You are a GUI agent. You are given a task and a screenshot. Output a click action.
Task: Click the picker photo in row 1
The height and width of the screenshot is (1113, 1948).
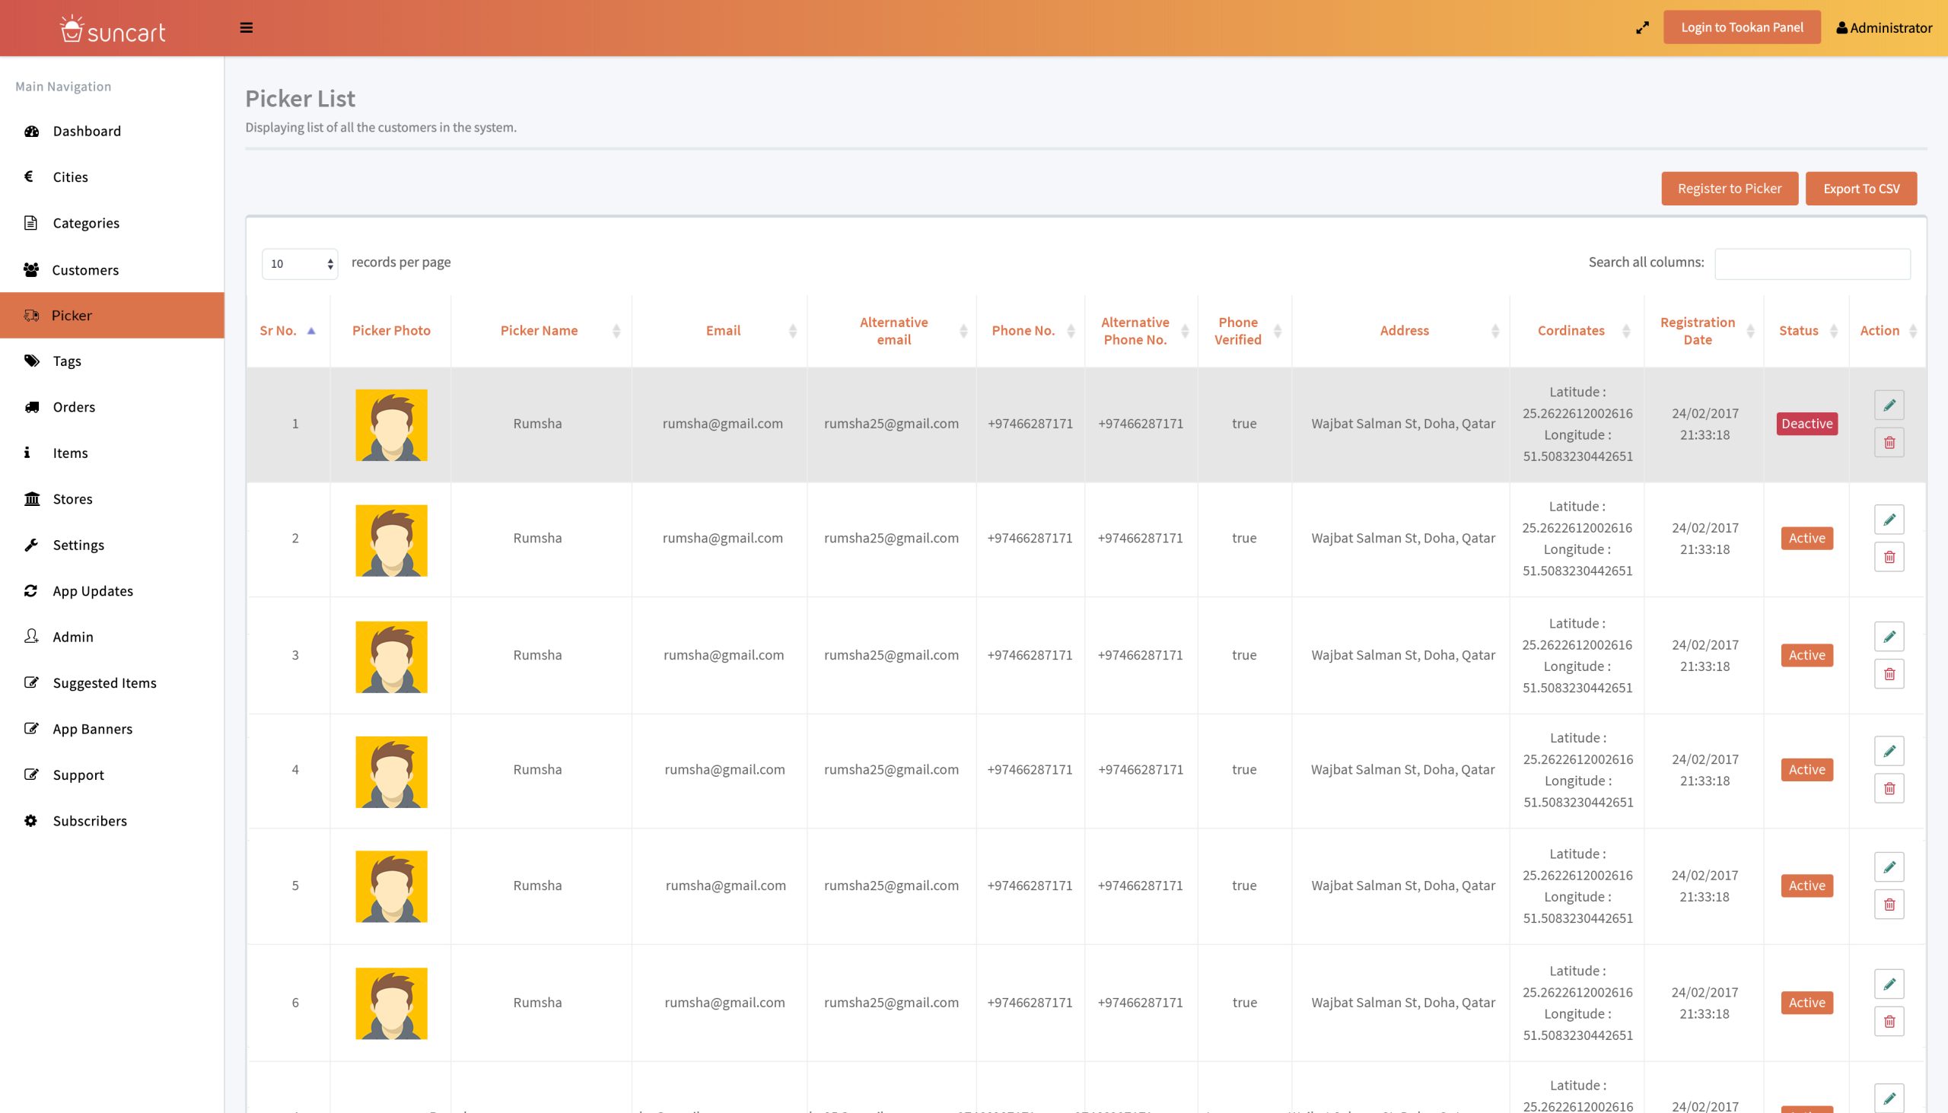tap(391, 425)
